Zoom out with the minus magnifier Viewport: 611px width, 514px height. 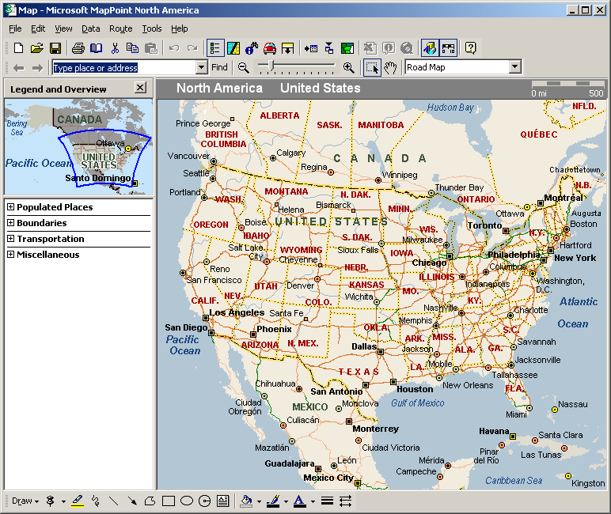(244, 68)
